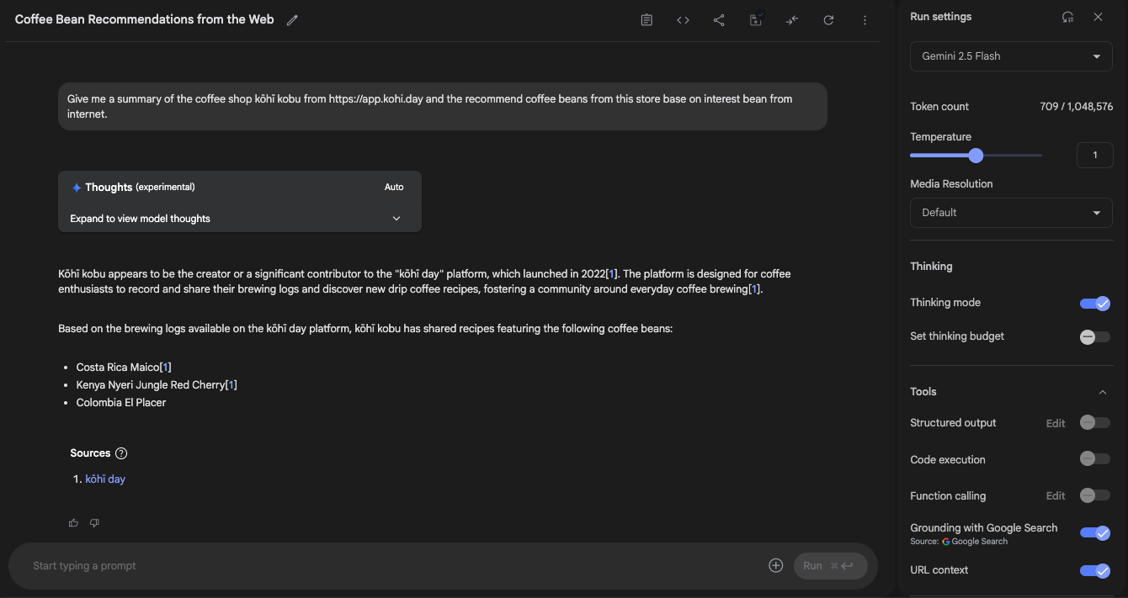The width and height of the screenshot is (1128, 598).
Task: Click the get code icon
Action: [683, 20]
